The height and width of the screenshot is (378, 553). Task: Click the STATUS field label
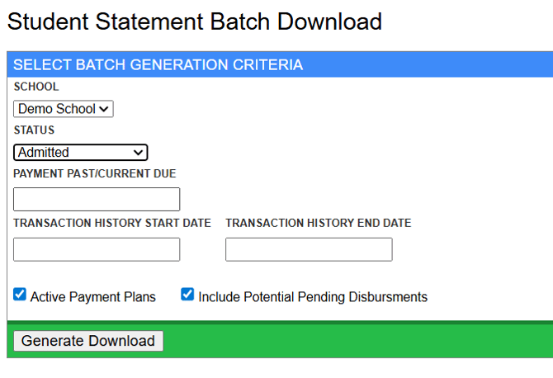(x=34, y=130)
